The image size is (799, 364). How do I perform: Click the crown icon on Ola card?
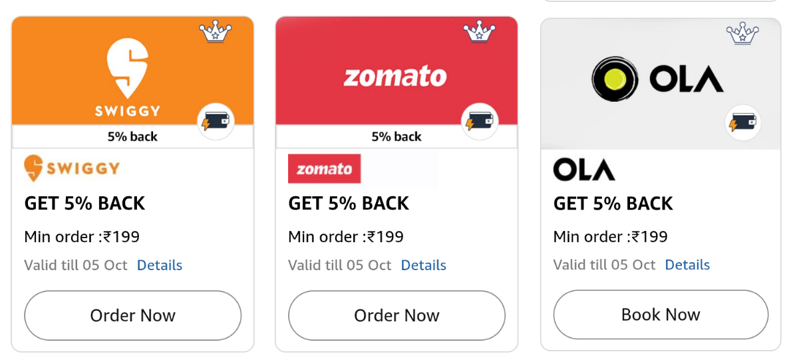coord(742,33)
